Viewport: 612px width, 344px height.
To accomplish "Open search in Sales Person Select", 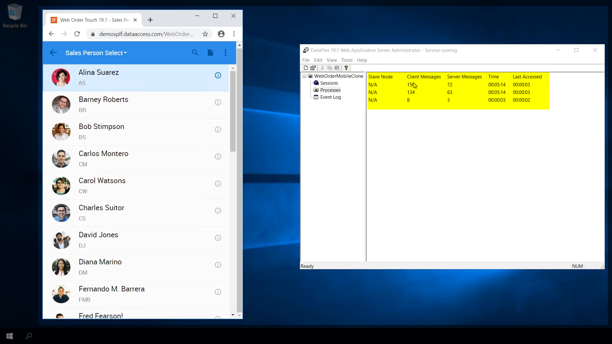I will pyautogui.click(x=195, y=53).
